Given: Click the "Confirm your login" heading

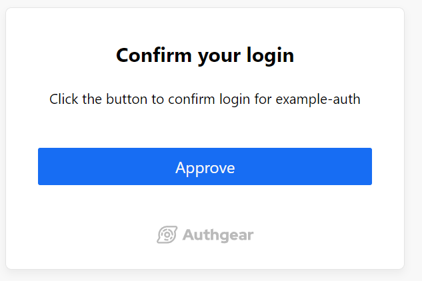Looking at the screenshot, I should [205, 55].
